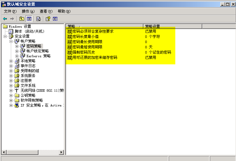Select the 文件系统 tree item label

[28, 86]
